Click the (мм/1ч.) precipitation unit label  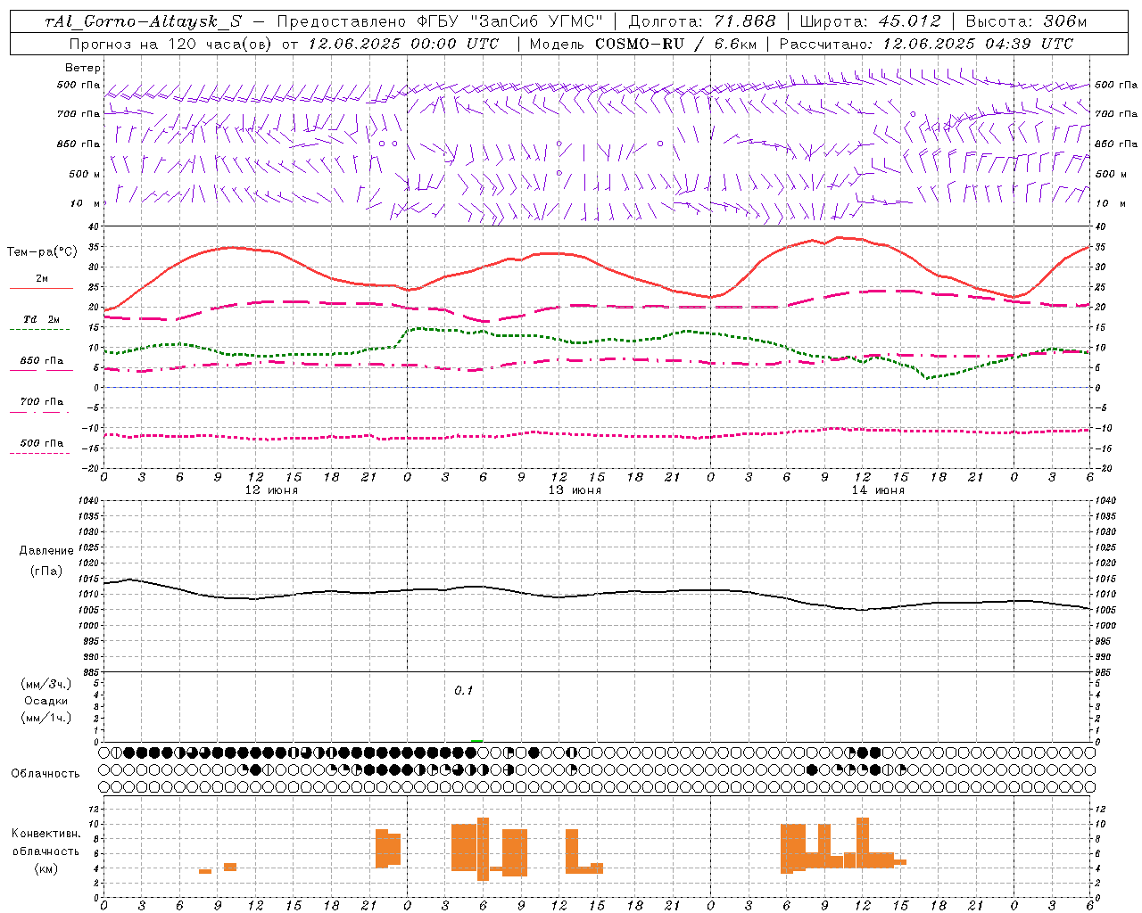(46, 718)
